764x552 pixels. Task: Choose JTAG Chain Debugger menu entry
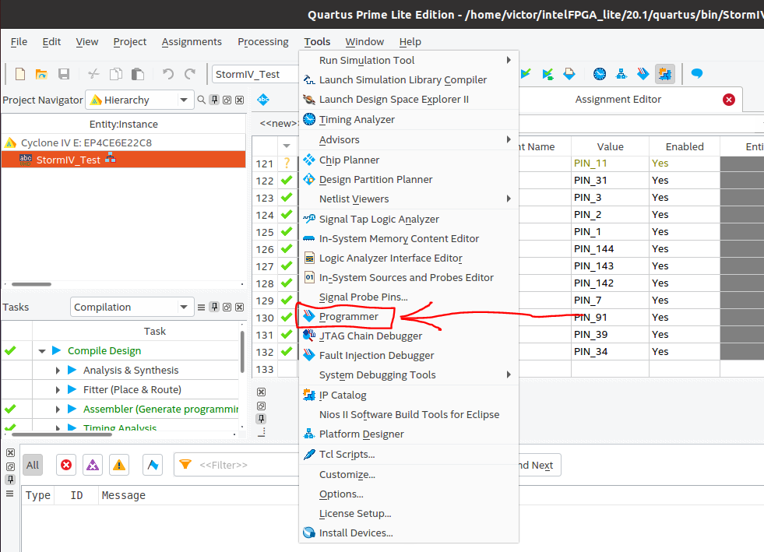click(x=408, y=336)
